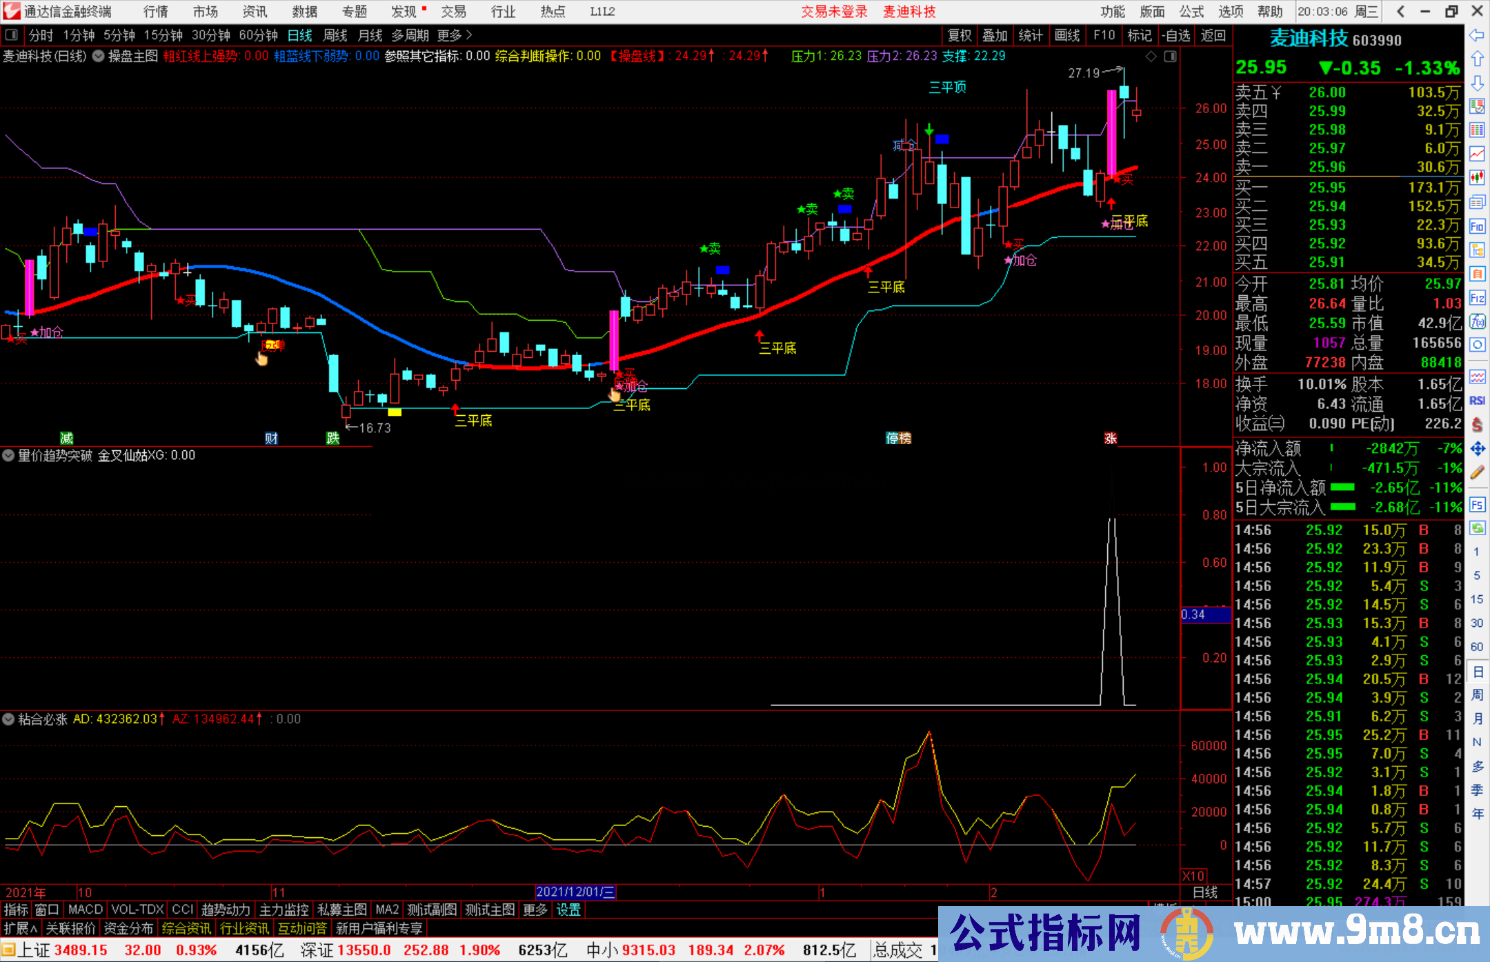This screenshot has height=962, width=1490.
Task: Click the RSI indicator icon in sidebar
Action: (1477, 401)
